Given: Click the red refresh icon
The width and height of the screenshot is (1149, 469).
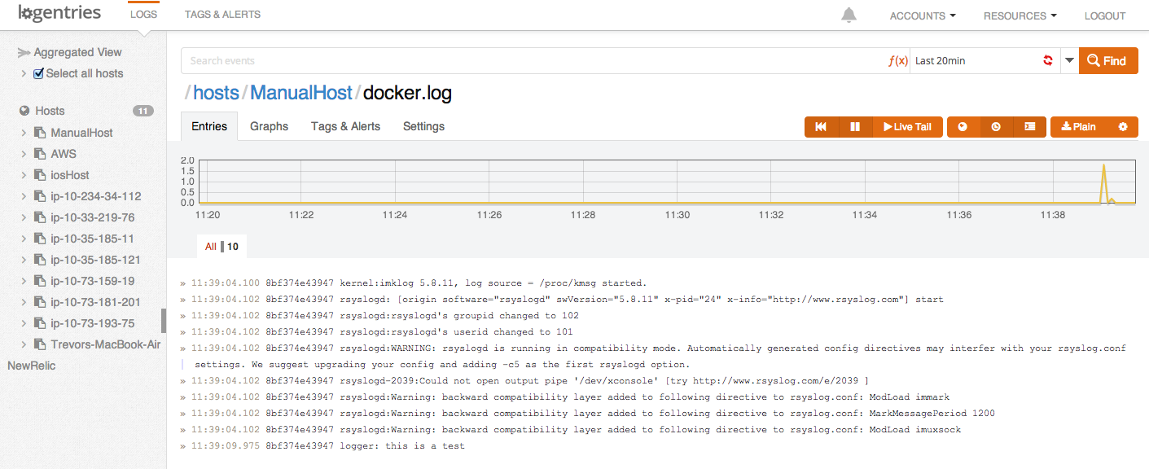Looking at the screenshot, I should (x=1048, y=61).
